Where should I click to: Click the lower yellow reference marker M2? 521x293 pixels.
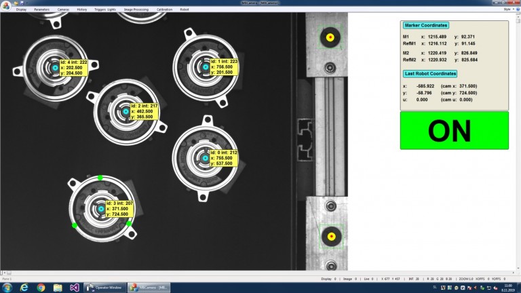click(331, 237)
